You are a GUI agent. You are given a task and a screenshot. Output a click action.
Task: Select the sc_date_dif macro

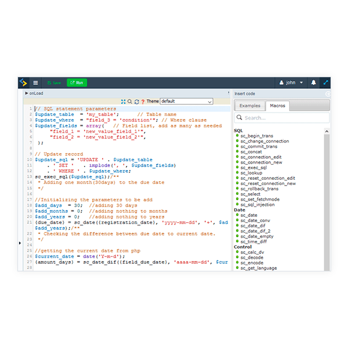coord(253,226)
